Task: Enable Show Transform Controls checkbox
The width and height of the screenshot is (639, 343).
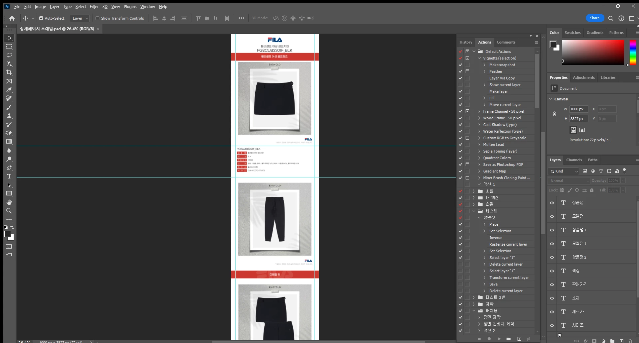Action: [98, 18]
